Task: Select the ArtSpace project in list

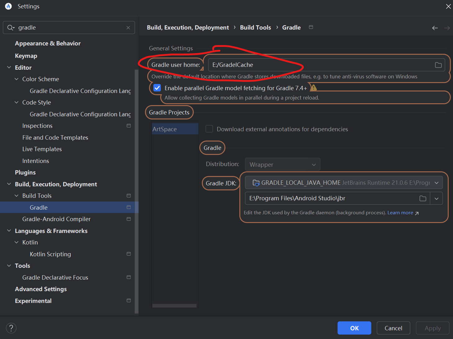Action: [x=175, y=129]
